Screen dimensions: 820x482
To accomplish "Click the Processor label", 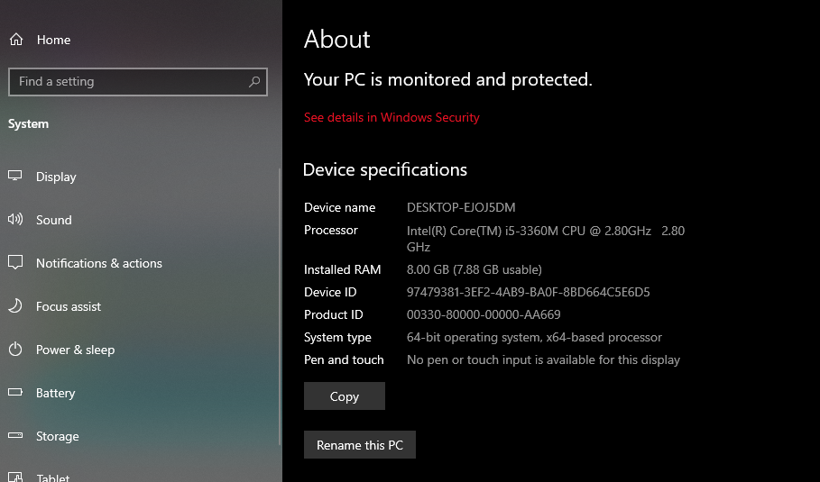I will 331,230.
